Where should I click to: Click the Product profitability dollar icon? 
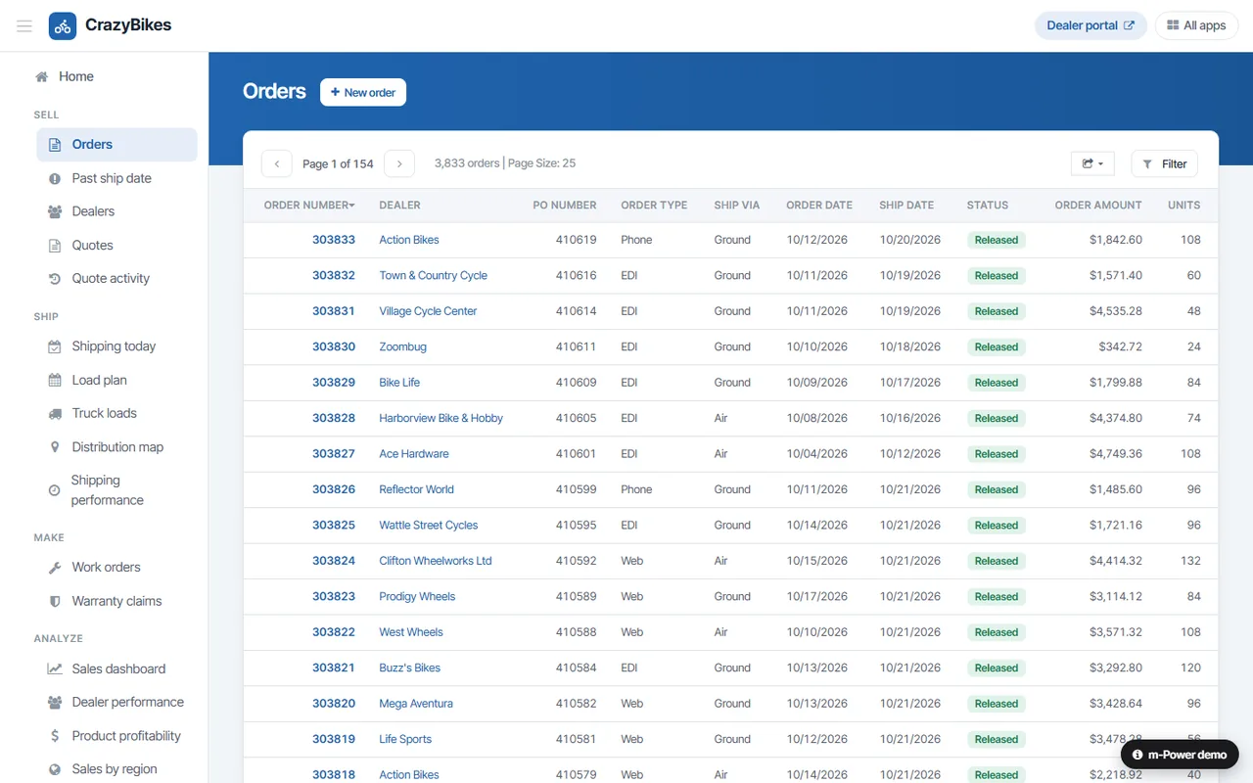(55, 736)
